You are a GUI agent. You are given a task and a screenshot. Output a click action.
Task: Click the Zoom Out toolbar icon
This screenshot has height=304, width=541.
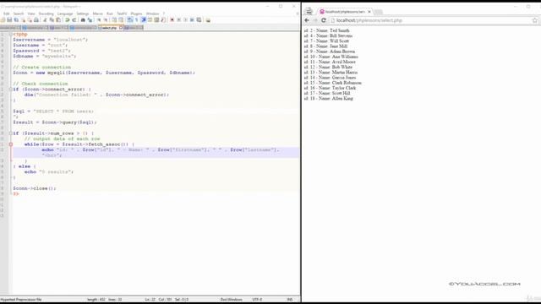[106, 20]
